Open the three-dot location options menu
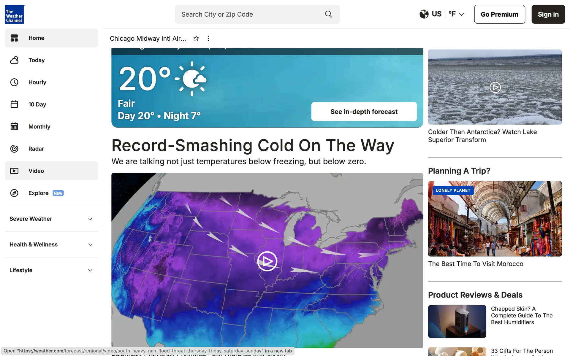Image resolution: width=570 pixels, height=356 pixels. pyautogui.click(x=208, y=38)
